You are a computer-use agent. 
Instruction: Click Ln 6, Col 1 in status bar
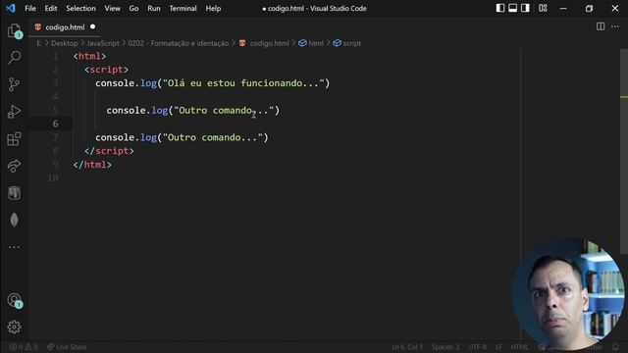[x=407, y=346]
